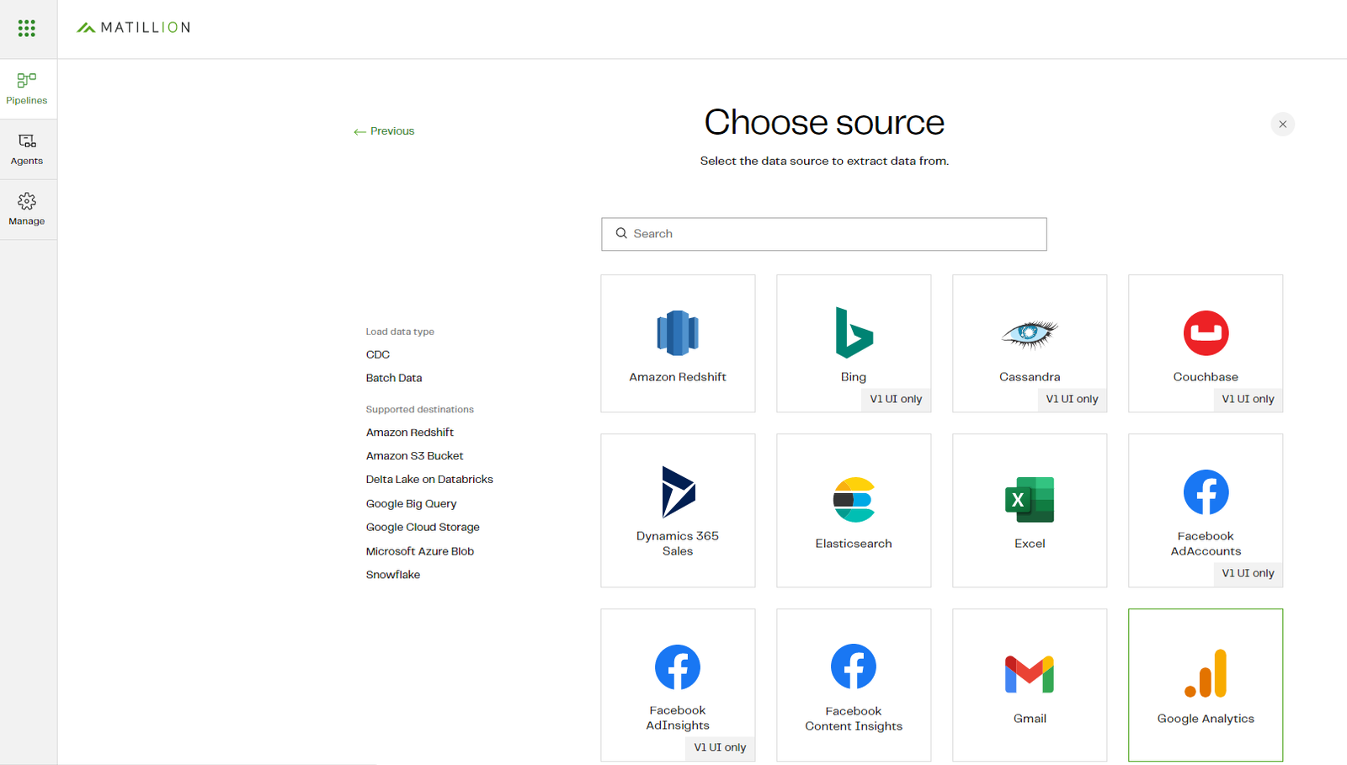Screen dimensions: 1347x765
Task: Select the Couchbase source icon
Action: (1206, 332)
